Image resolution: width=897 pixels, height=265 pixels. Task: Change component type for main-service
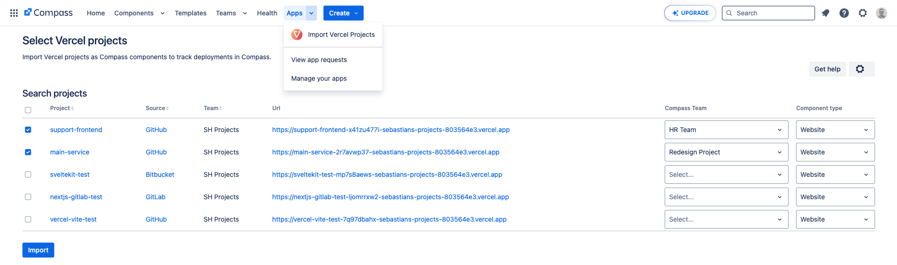(x=835, y=152)
